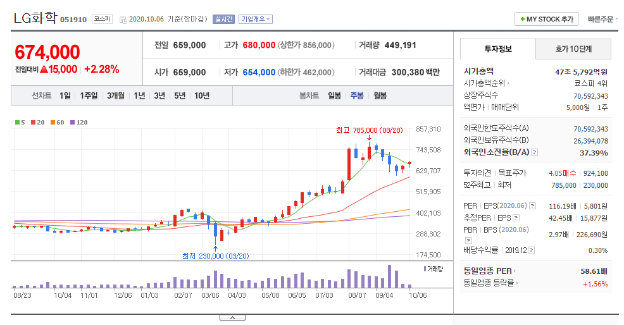Add stock via MY STOCK 추가 button
This screenshot has height=325, width=624.
[x=546, y=19]
